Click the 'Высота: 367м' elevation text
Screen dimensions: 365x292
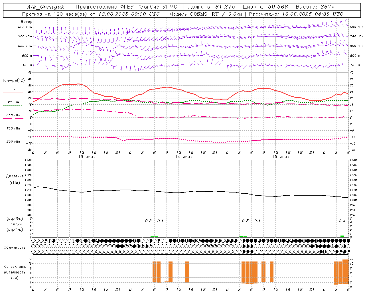point(315,7)
